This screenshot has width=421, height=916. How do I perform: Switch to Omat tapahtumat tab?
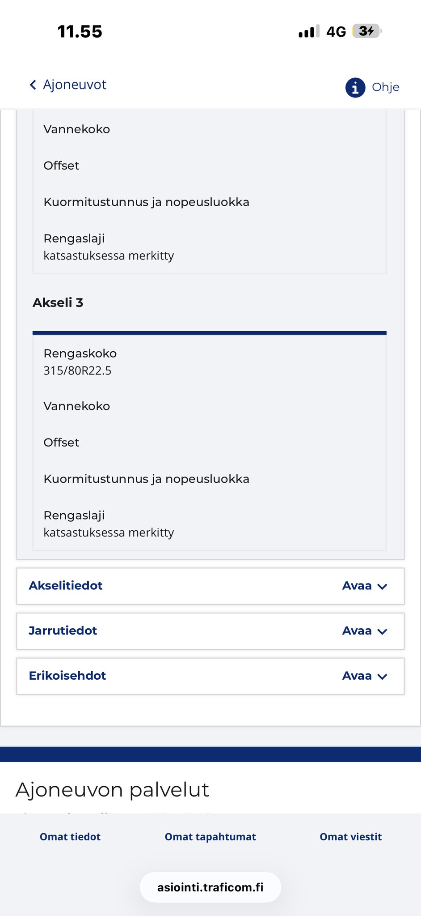pos(210,837)
